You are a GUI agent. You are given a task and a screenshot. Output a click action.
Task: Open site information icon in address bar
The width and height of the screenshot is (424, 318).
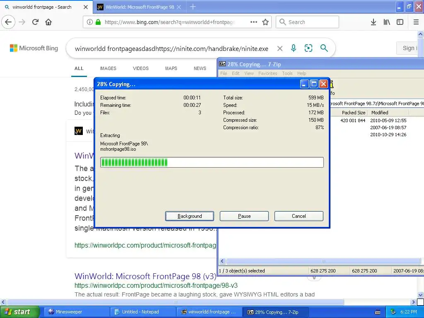89,22
